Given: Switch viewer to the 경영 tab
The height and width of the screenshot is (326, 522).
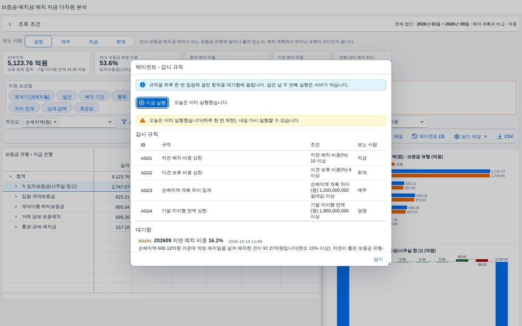Looking at the screenshot, I should pyautogui.click(x=38, y=42).
